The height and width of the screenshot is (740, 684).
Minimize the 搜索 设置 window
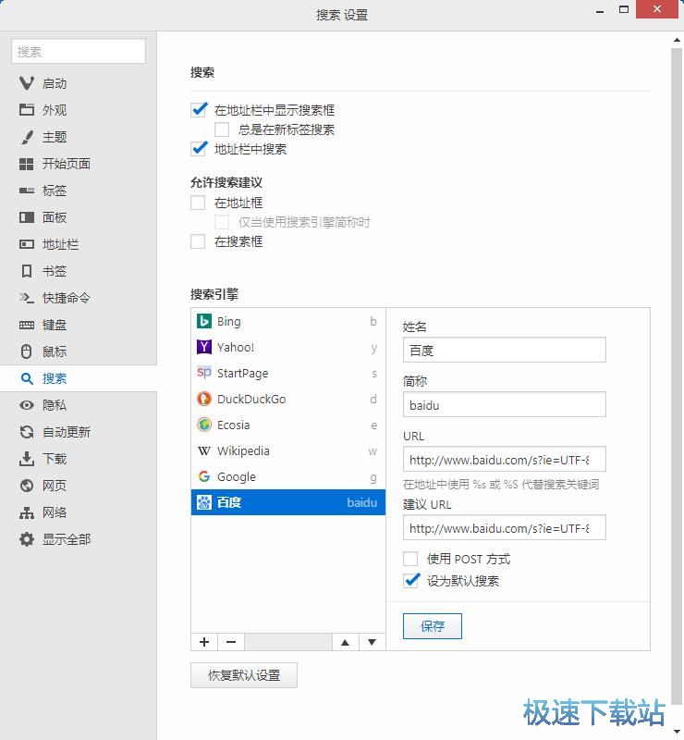point(600,10)
